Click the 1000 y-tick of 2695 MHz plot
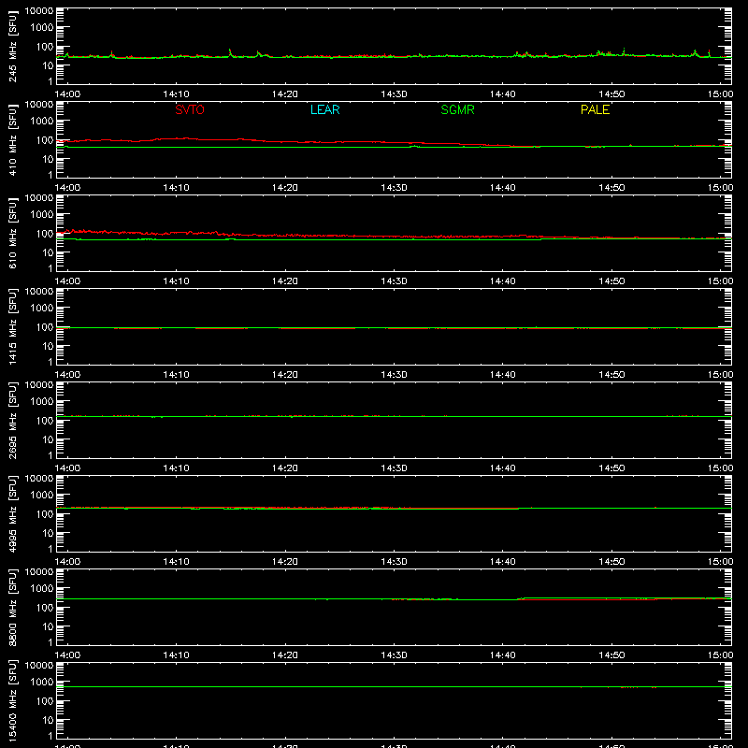Screen dimensions: 748x748 (42, 402)
